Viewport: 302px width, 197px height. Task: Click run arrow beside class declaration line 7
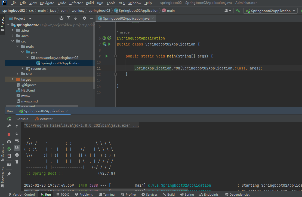pos(109,44)
